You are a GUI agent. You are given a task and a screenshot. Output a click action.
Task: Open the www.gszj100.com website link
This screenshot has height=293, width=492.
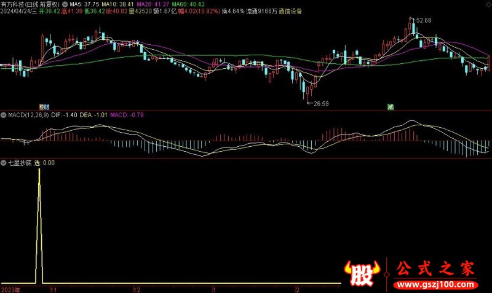pos(435,284)
